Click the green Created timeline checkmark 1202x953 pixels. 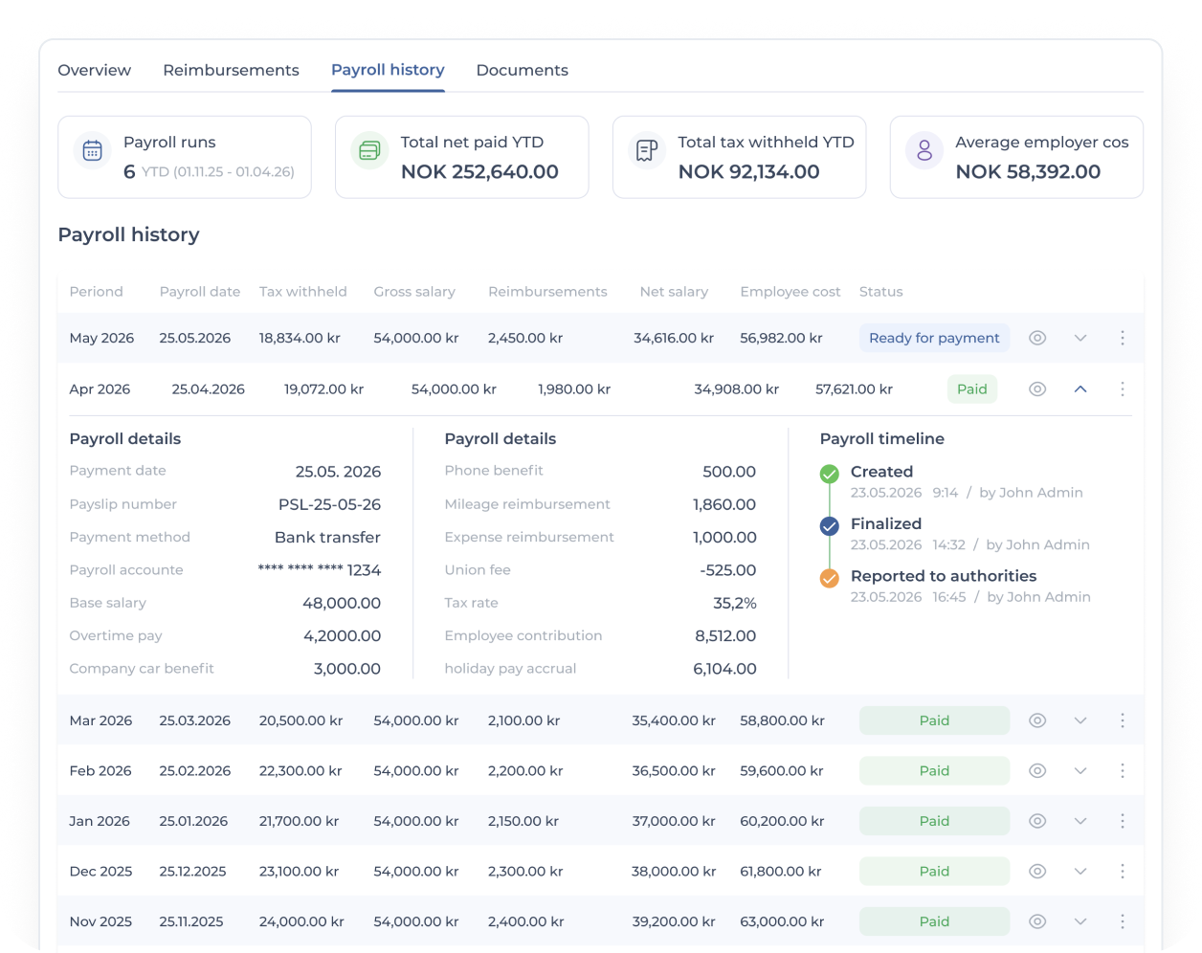tap(830, 474)
